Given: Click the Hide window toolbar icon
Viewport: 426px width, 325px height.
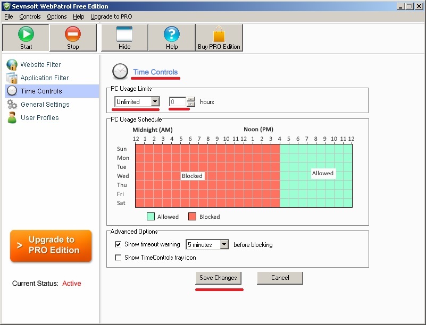Looking at the screenshot, I should [124, 35].
